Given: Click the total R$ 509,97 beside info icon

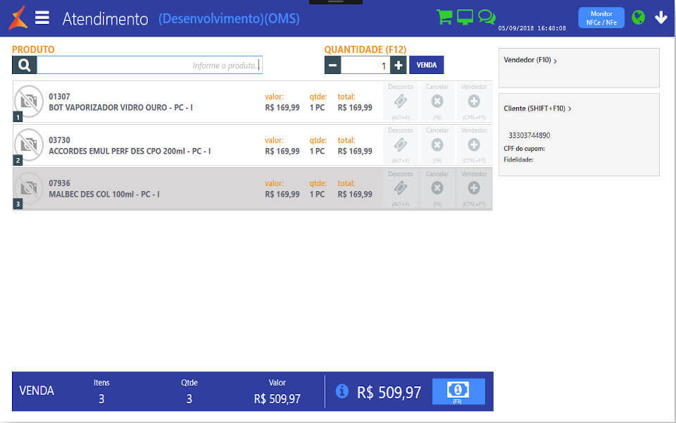Looking at the screenshot, I should click(x=389, y=393).
